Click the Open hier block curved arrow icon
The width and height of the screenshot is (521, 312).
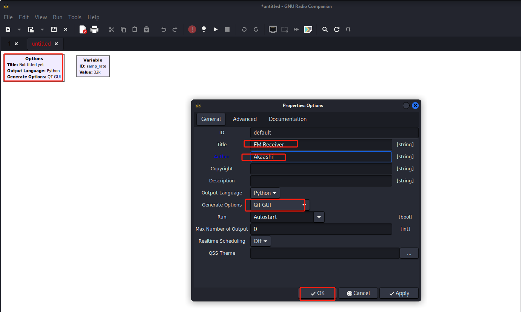click(x=348, y=29)
